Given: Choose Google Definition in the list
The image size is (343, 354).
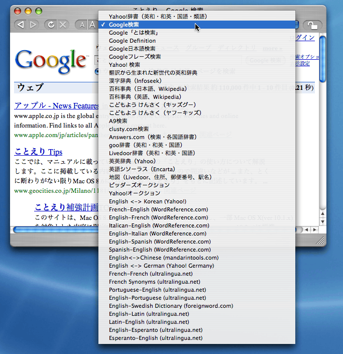Looking at the screenshot, I should (x=197, y=41).
